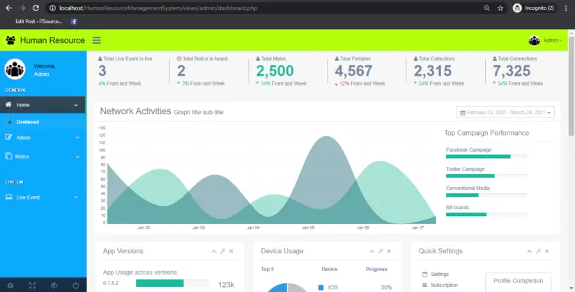Bookmark this page with the star icon
Screen dimensions: 575x292
tap(500, 8)
